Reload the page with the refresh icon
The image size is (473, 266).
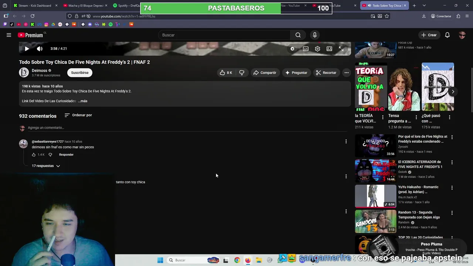33,16
